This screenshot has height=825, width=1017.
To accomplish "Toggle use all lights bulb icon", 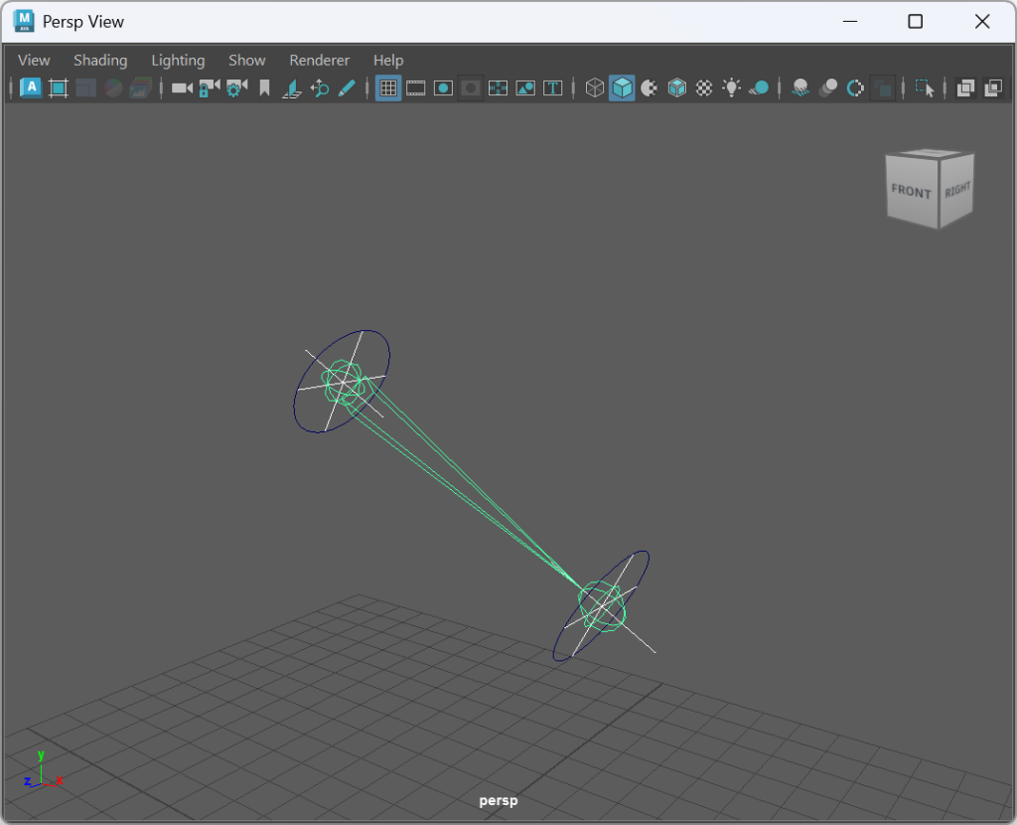I will [732, 88].
